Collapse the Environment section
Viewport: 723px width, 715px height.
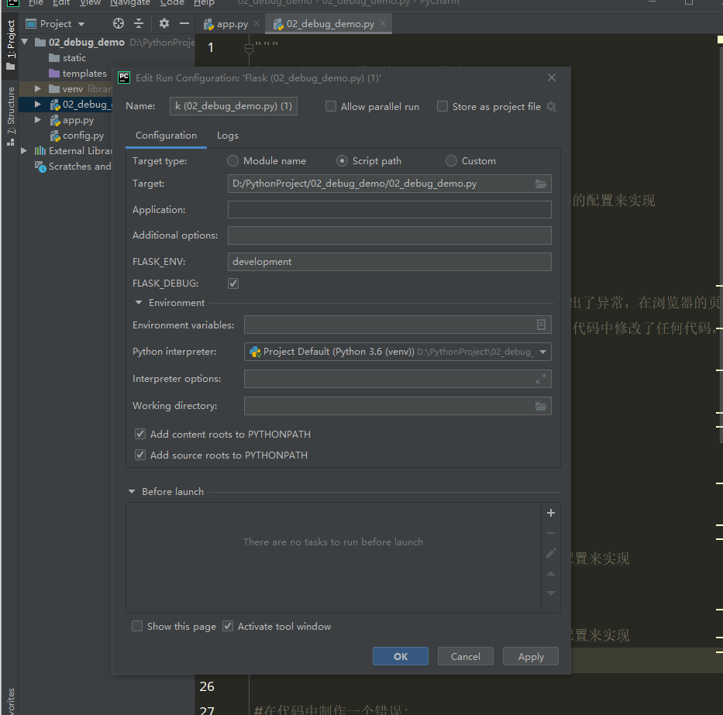[139, 303]
